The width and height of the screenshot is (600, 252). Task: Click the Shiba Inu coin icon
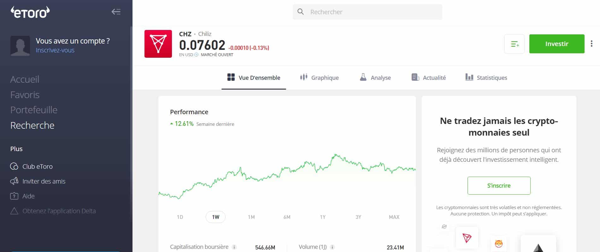pos(499,244)
